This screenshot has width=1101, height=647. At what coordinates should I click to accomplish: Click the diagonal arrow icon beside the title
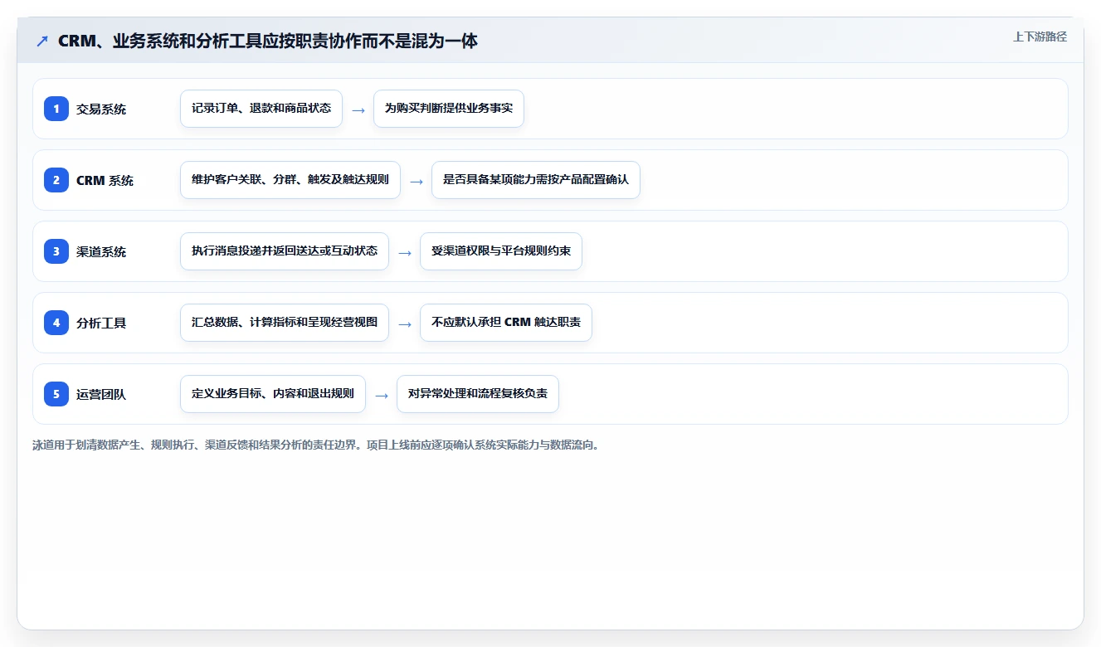(42, 41)
